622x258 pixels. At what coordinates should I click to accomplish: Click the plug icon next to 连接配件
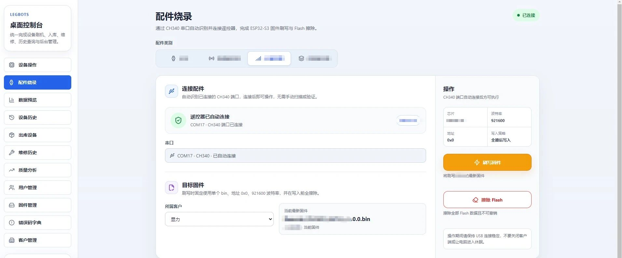click(x=172, y=92)
